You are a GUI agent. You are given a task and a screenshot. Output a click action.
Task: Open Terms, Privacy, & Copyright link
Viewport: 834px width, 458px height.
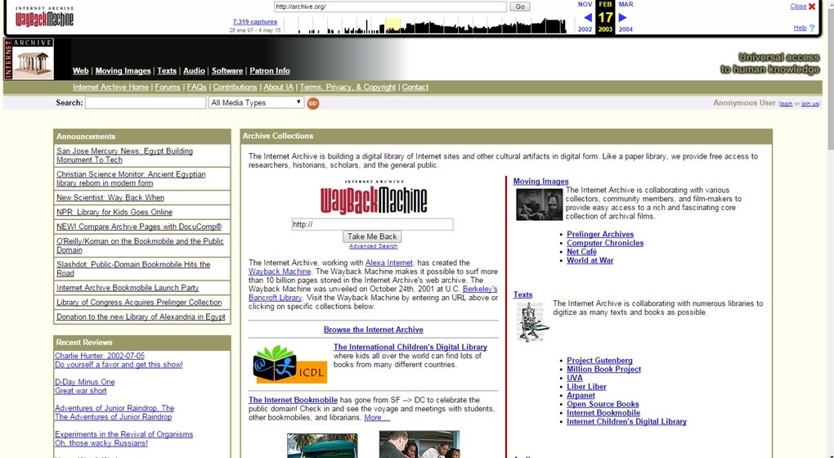pyautogui.click(x=347, y=88)
